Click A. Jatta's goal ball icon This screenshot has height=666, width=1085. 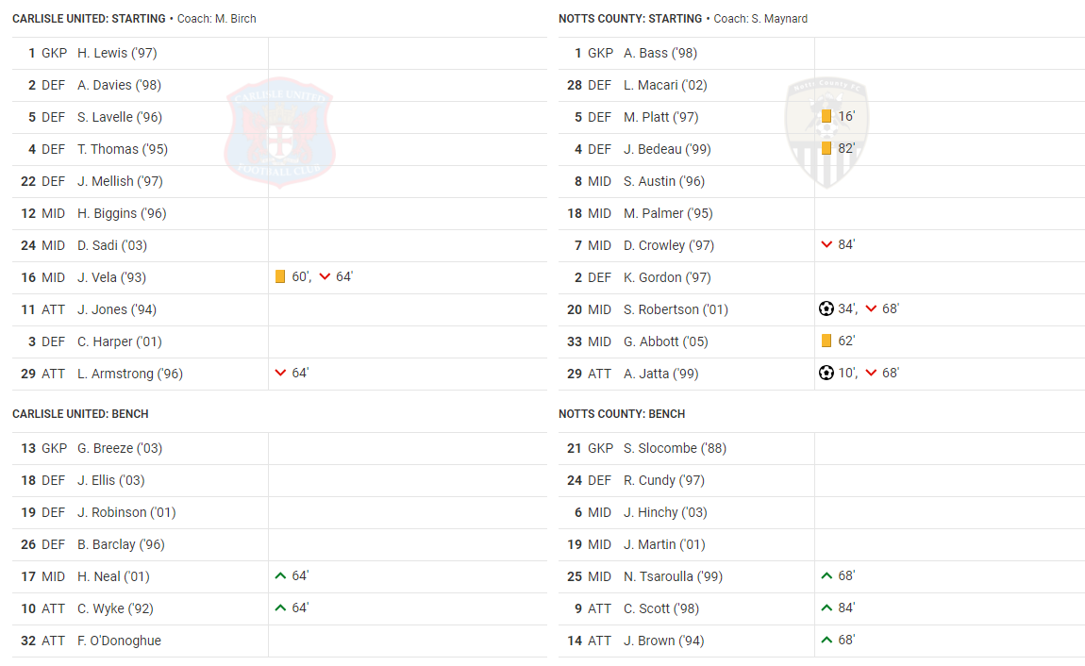826,374
